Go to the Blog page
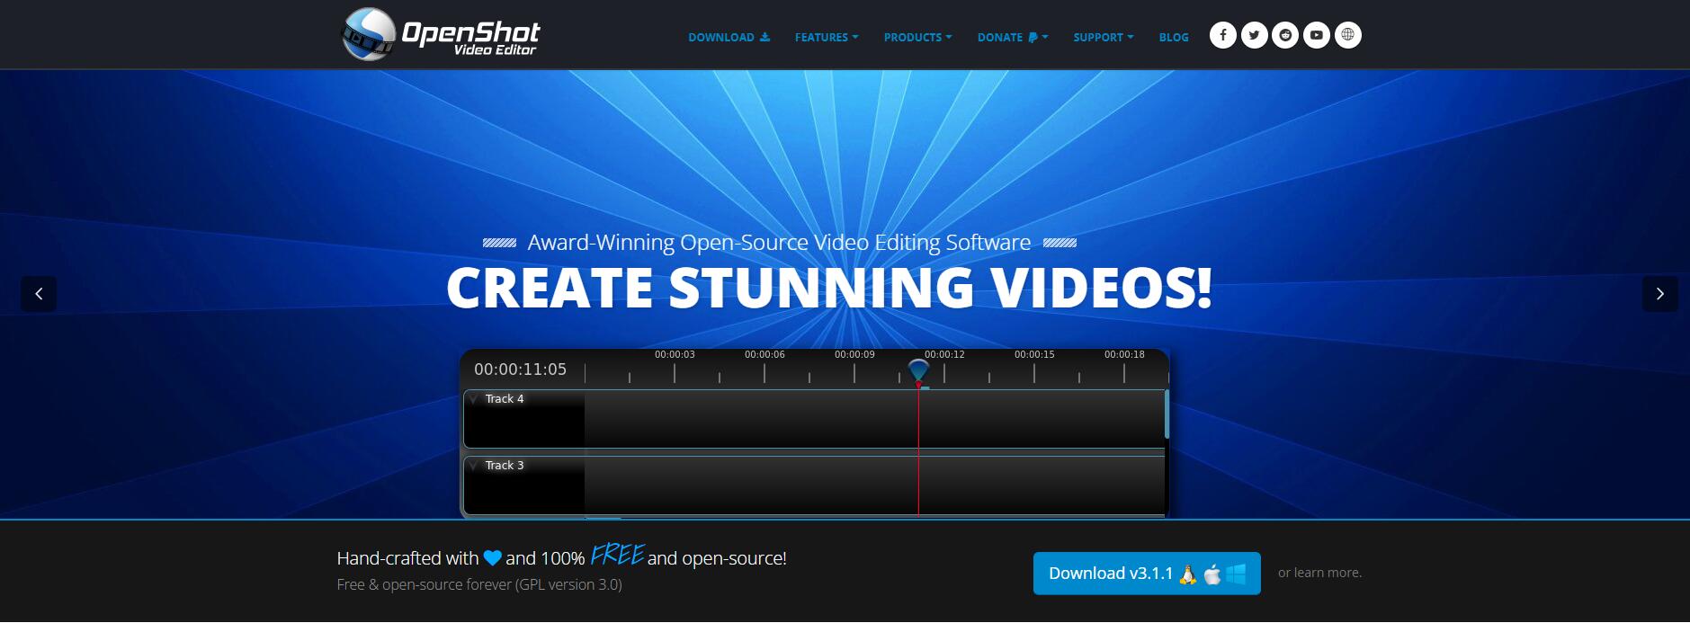 coord(1173,38)
